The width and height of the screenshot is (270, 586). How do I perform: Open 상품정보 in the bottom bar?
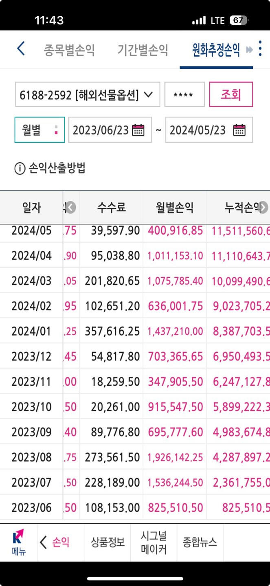point(108,542)
